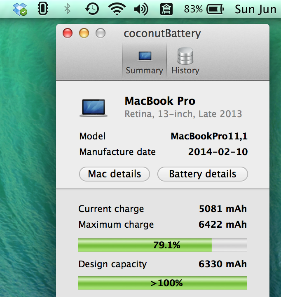The image size is (281, 297).
Task: Open the Wi-Fi status menu
Action: [x=117, y=9]
